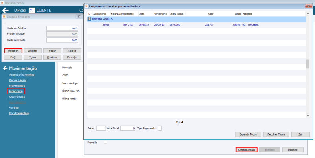
Task: Close the Situação Financeira dialog
Action: pos(79,17)
